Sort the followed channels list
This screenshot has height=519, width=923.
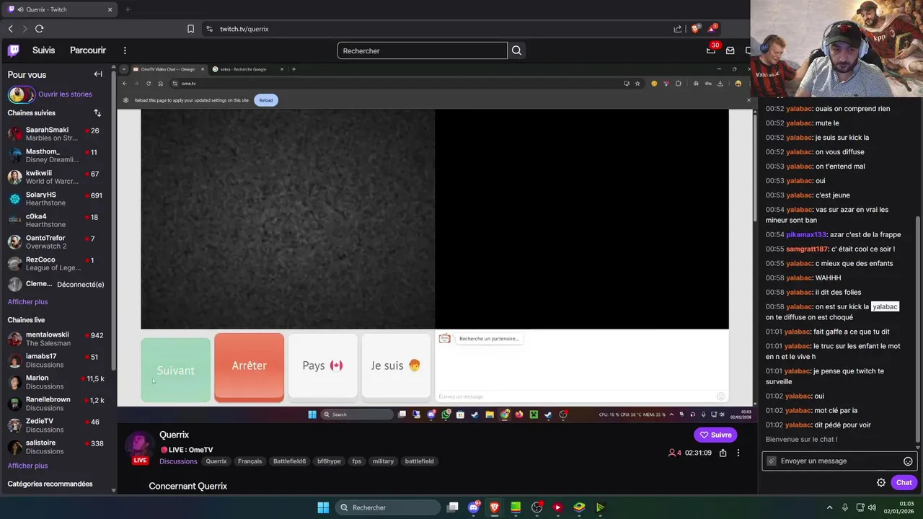pos(97,113)
